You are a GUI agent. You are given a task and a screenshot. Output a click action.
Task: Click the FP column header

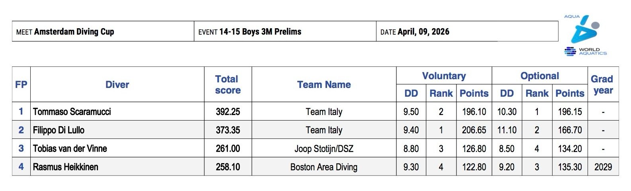click(21, 84)
